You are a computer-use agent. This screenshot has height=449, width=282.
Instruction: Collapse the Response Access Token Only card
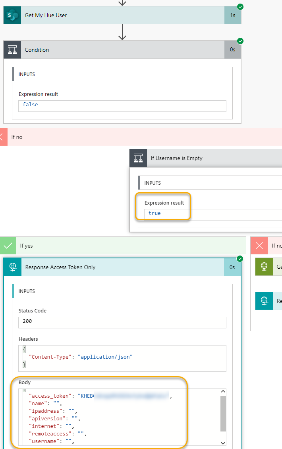tap(119, 267)
